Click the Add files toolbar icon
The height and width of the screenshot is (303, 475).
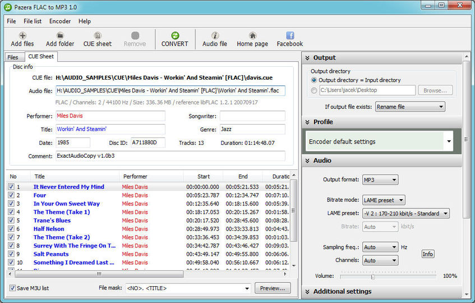coord(22,35)
